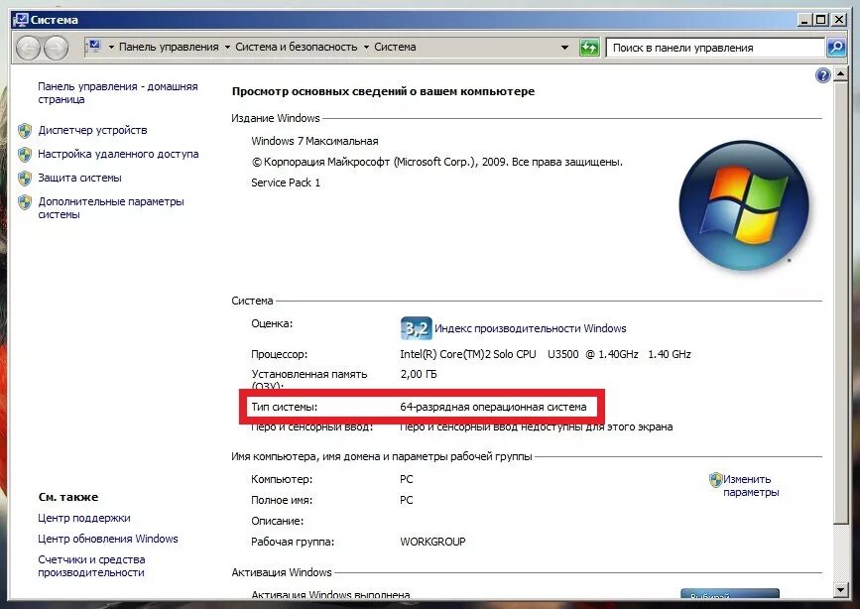860x609 pixels.
Task: Expand breadcrumb arrow before Система
Action: click(366, 48)
